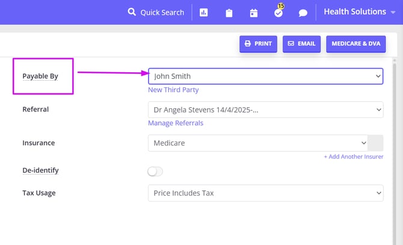Toggle the De-identify switch
Viewport: 403px width, 245px height.
click(155, 172)
